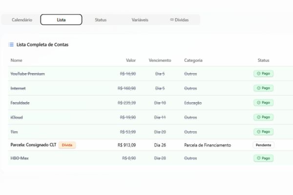Select the Tim row name
The height and width of the screenshot is (195, 293).
tap(14, 132)
